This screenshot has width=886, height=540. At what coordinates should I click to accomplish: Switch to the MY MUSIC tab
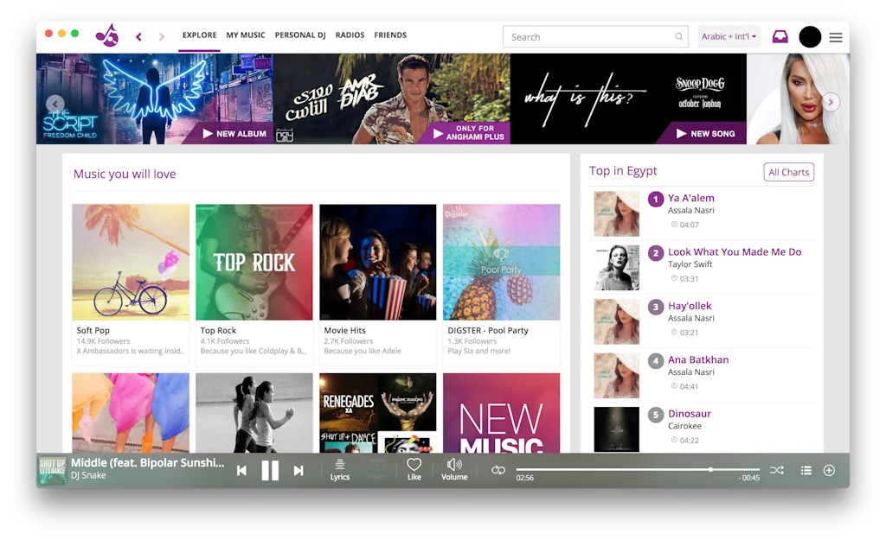pyautogui.click(x=245, y=35)
